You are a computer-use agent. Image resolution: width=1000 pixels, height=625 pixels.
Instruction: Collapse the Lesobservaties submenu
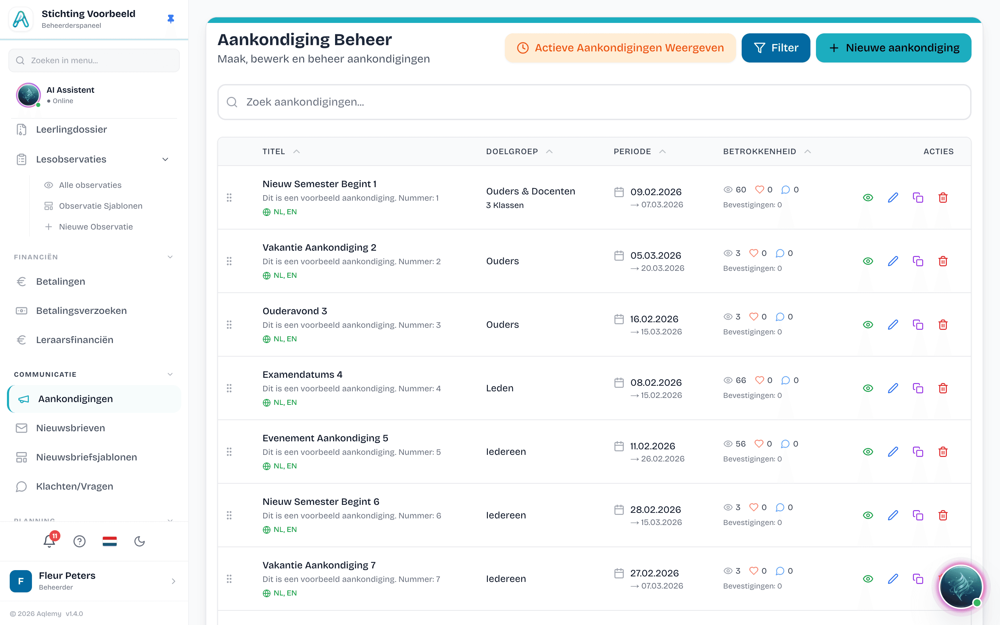tap(165, 160)
